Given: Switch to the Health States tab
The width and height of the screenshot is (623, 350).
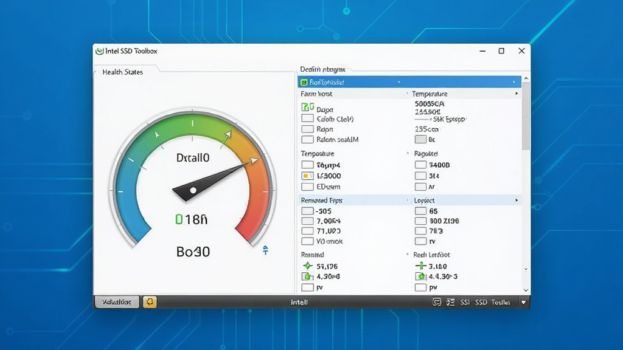Looking at the screenshot, I should 122,72.
